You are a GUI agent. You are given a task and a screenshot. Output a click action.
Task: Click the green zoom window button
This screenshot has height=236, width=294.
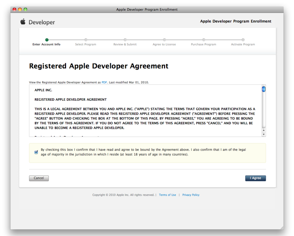[25, 10]
